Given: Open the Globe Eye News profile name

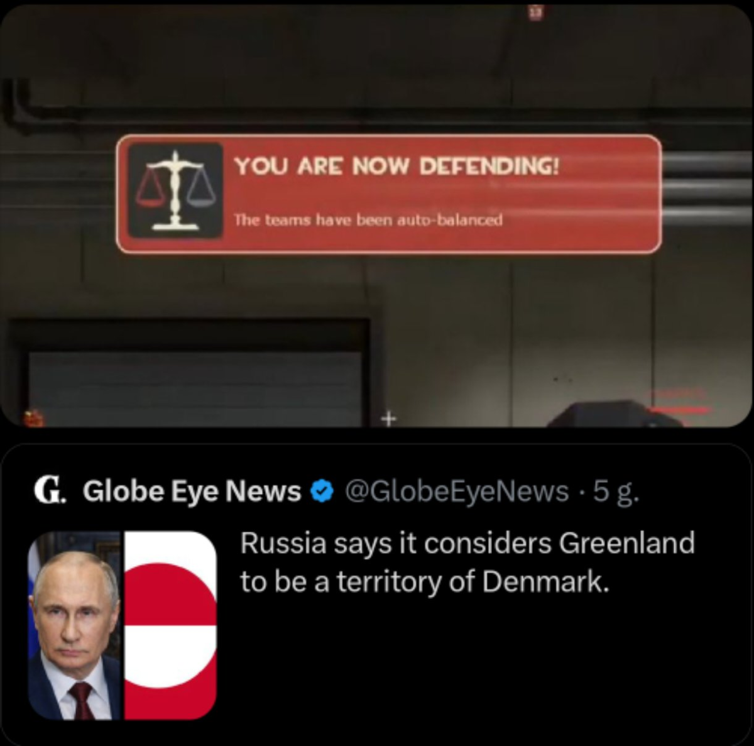Looking at the screenshot, I should [192, 491].
